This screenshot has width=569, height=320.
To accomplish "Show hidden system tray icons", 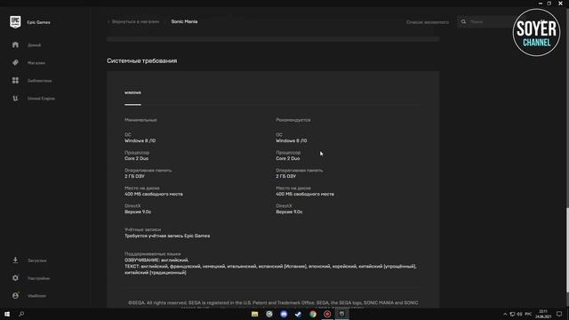I will pos(505,314).
